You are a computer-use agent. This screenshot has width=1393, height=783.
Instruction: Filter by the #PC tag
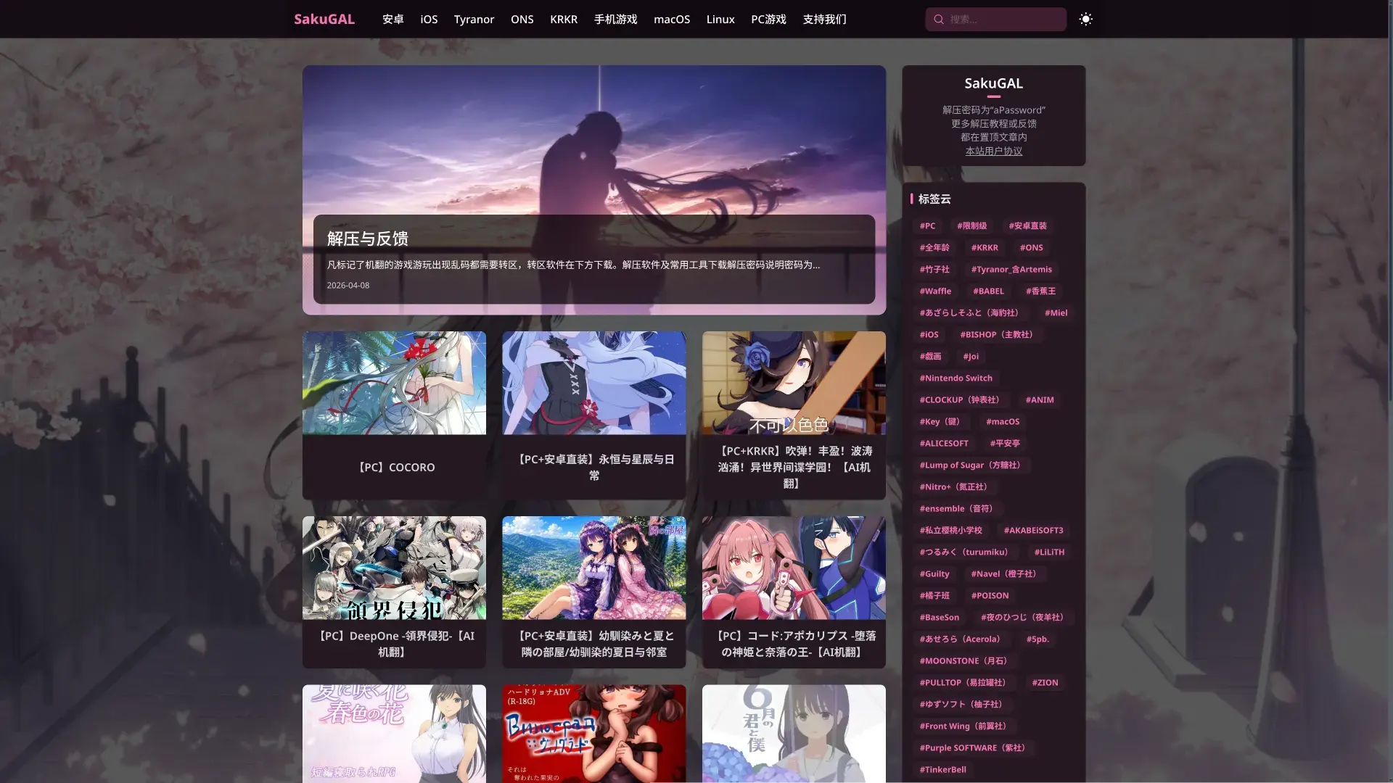point(927,226)
